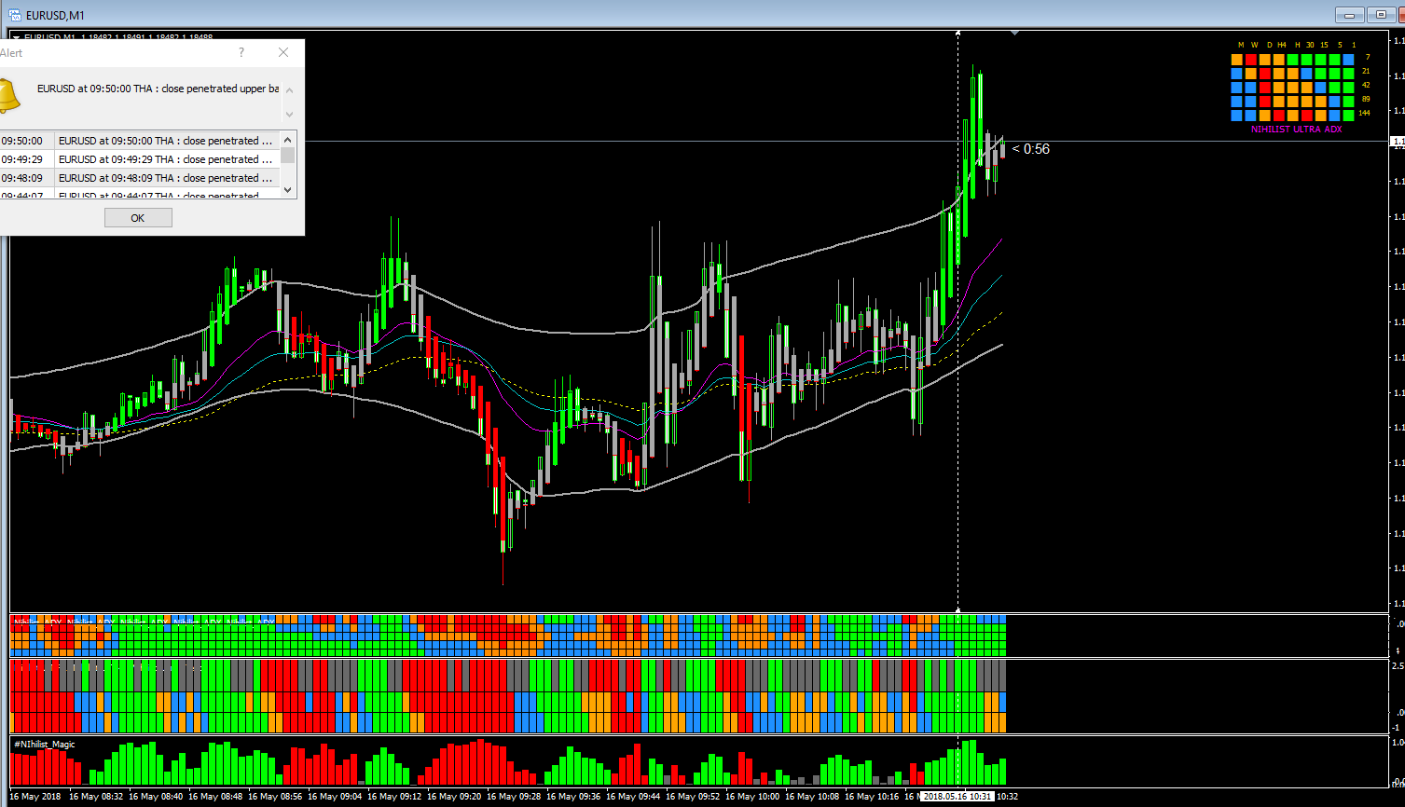Click the alert message scroll-down arrow

pyautogui.click(x=288, y=113)
